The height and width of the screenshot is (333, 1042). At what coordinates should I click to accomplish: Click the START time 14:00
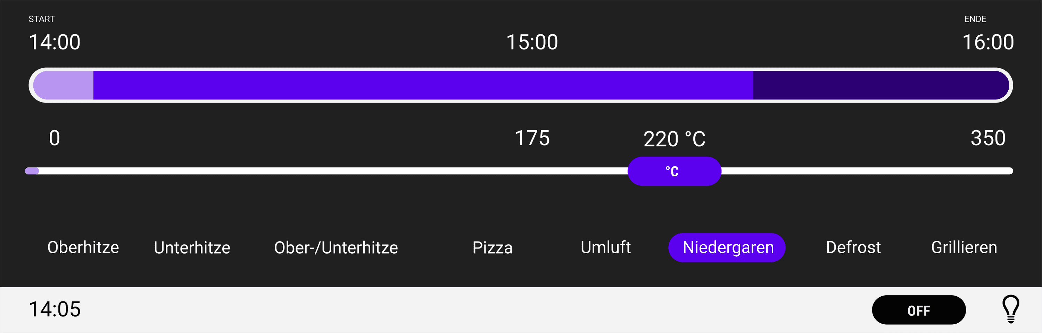(55, 42)
